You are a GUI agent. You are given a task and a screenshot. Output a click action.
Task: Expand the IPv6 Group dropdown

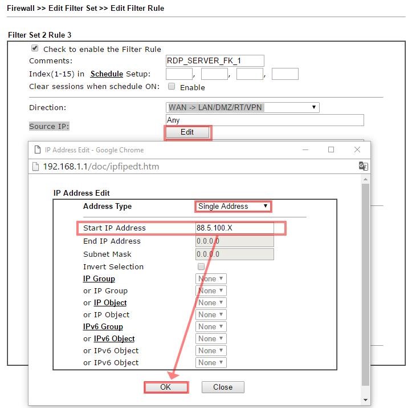click(211, 326)
